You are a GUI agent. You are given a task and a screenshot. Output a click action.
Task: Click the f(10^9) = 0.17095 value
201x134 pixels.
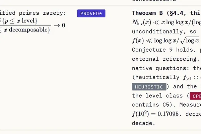pos(155,113)
